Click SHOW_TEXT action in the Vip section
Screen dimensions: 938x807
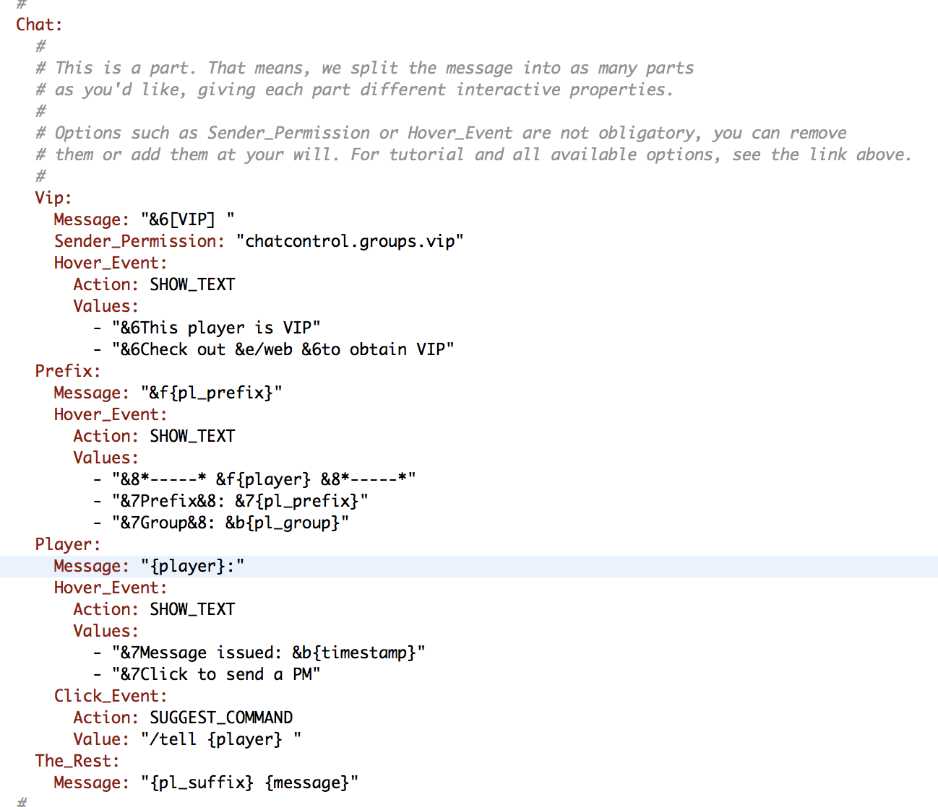click(192, 284)
